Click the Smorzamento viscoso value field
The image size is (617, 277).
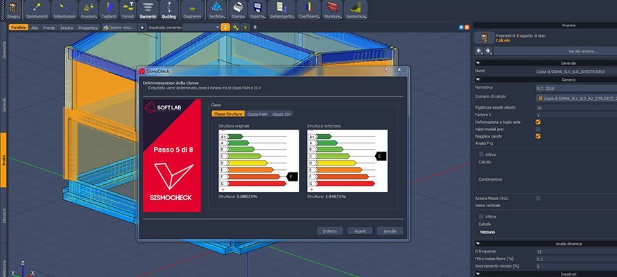tap(576, 266)
